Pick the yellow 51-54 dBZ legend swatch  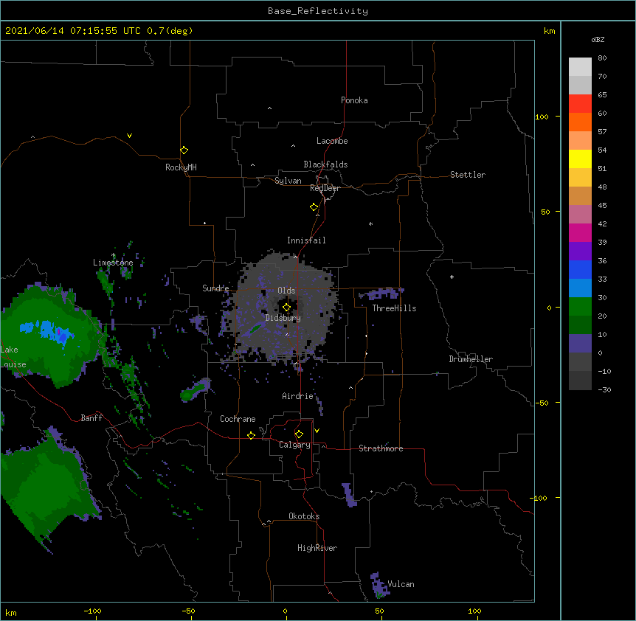(x=580, y=159)
